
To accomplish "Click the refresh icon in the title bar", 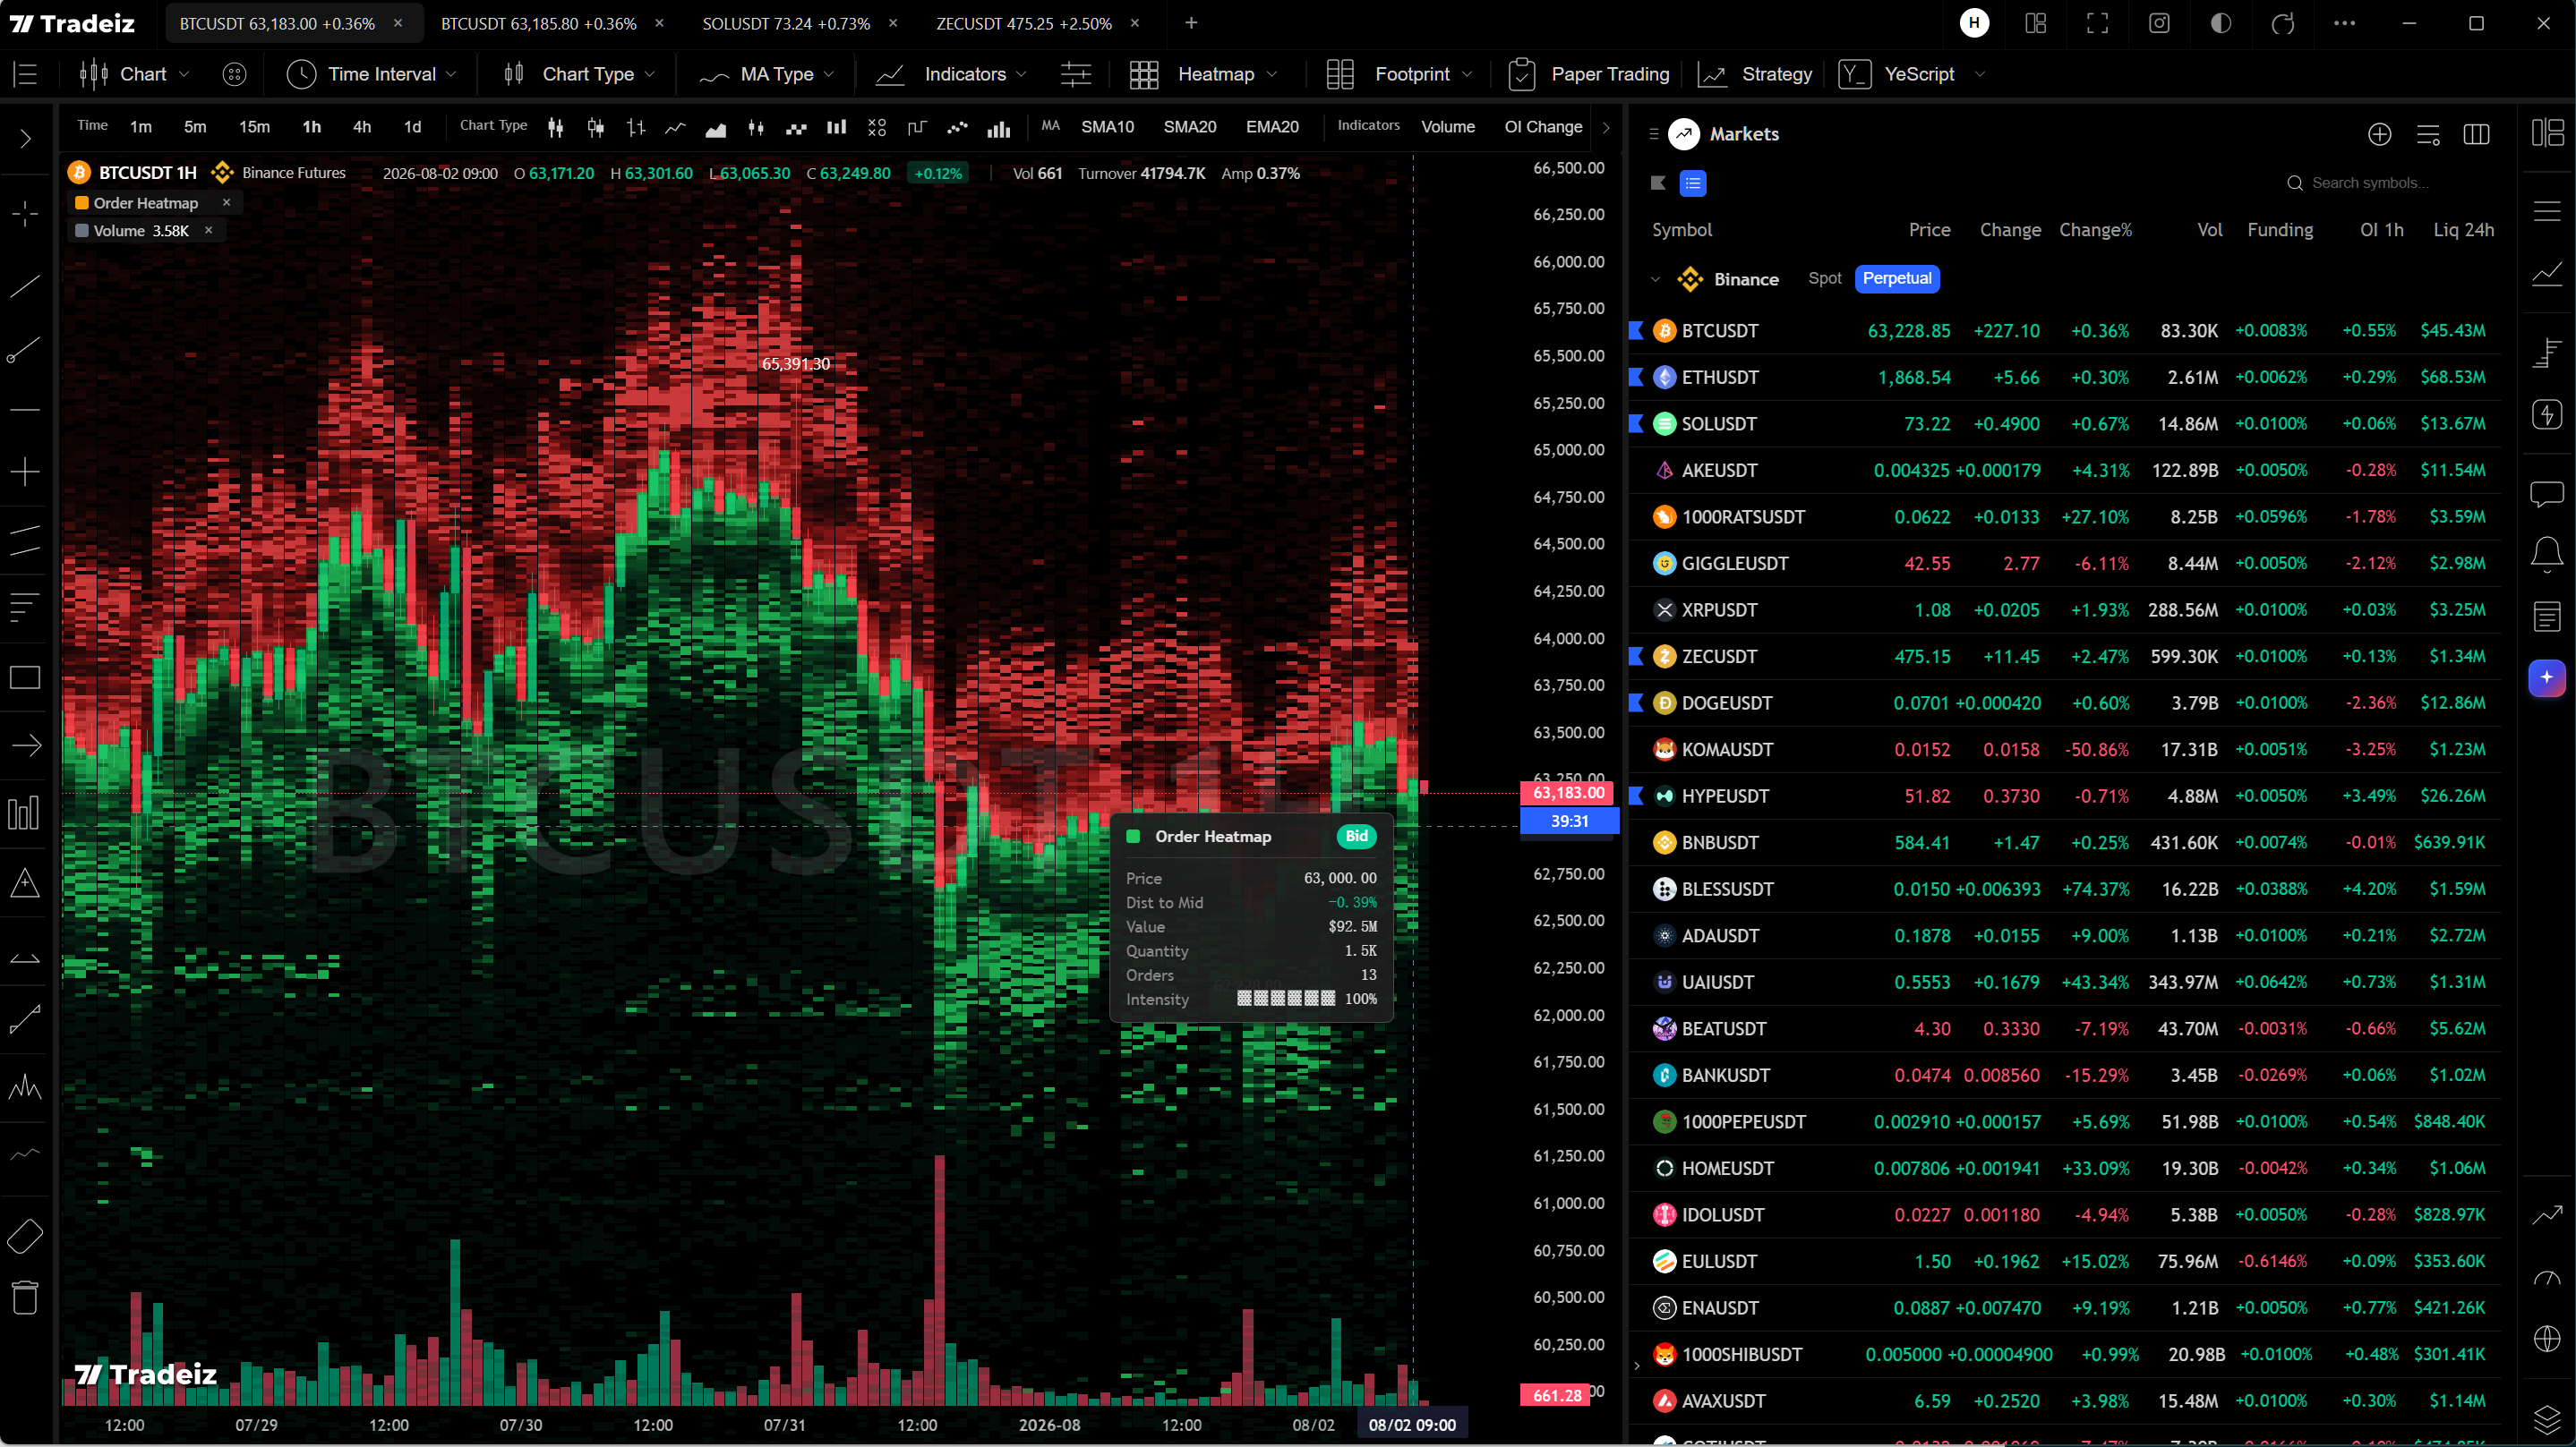I will click(2282, 23).
